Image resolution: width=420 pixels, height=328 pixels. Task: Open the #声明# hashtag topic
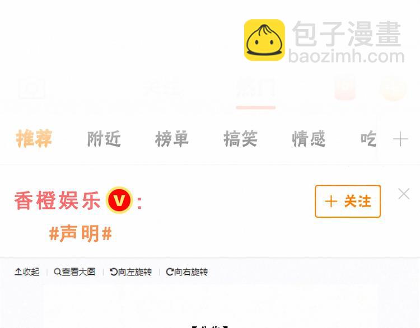click(x=80, y=233)
